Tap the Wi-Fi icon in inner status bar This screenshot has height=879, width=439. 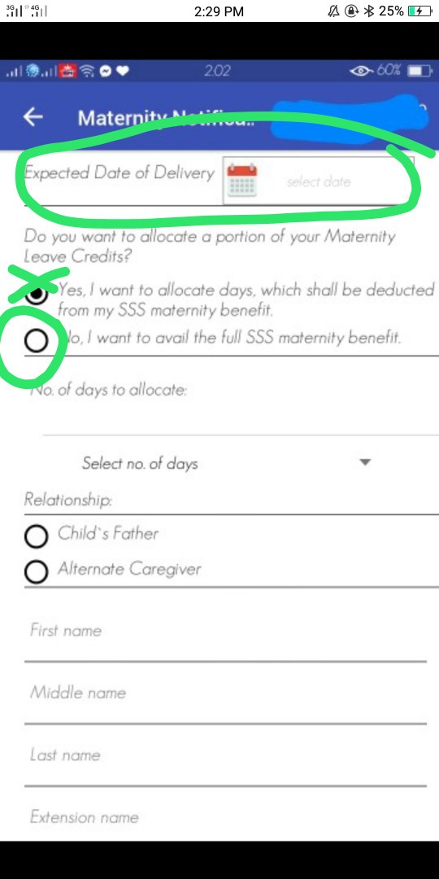87,71
